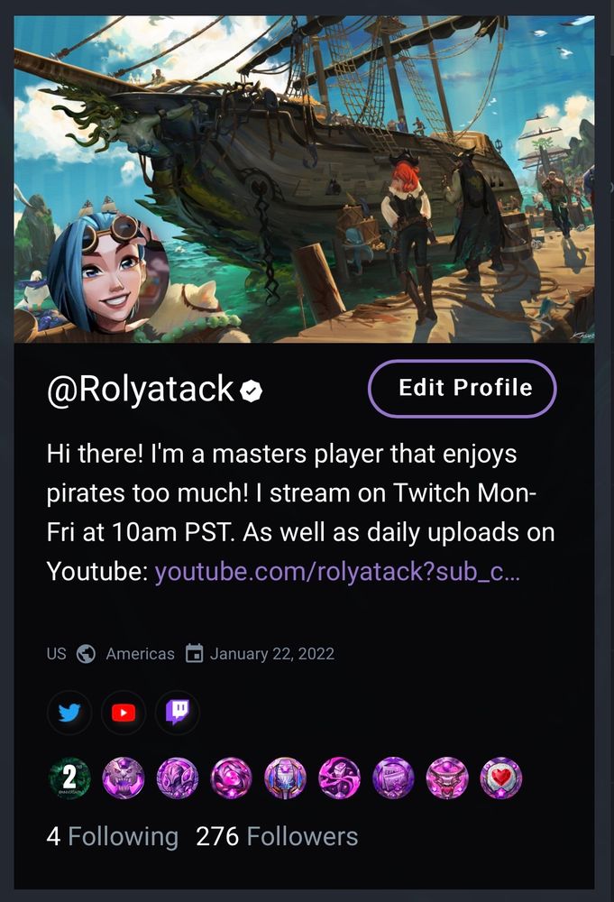Select the eighth badge before the heart badge
The height and width of the screenshot is (902, 614).
(447, 778)
